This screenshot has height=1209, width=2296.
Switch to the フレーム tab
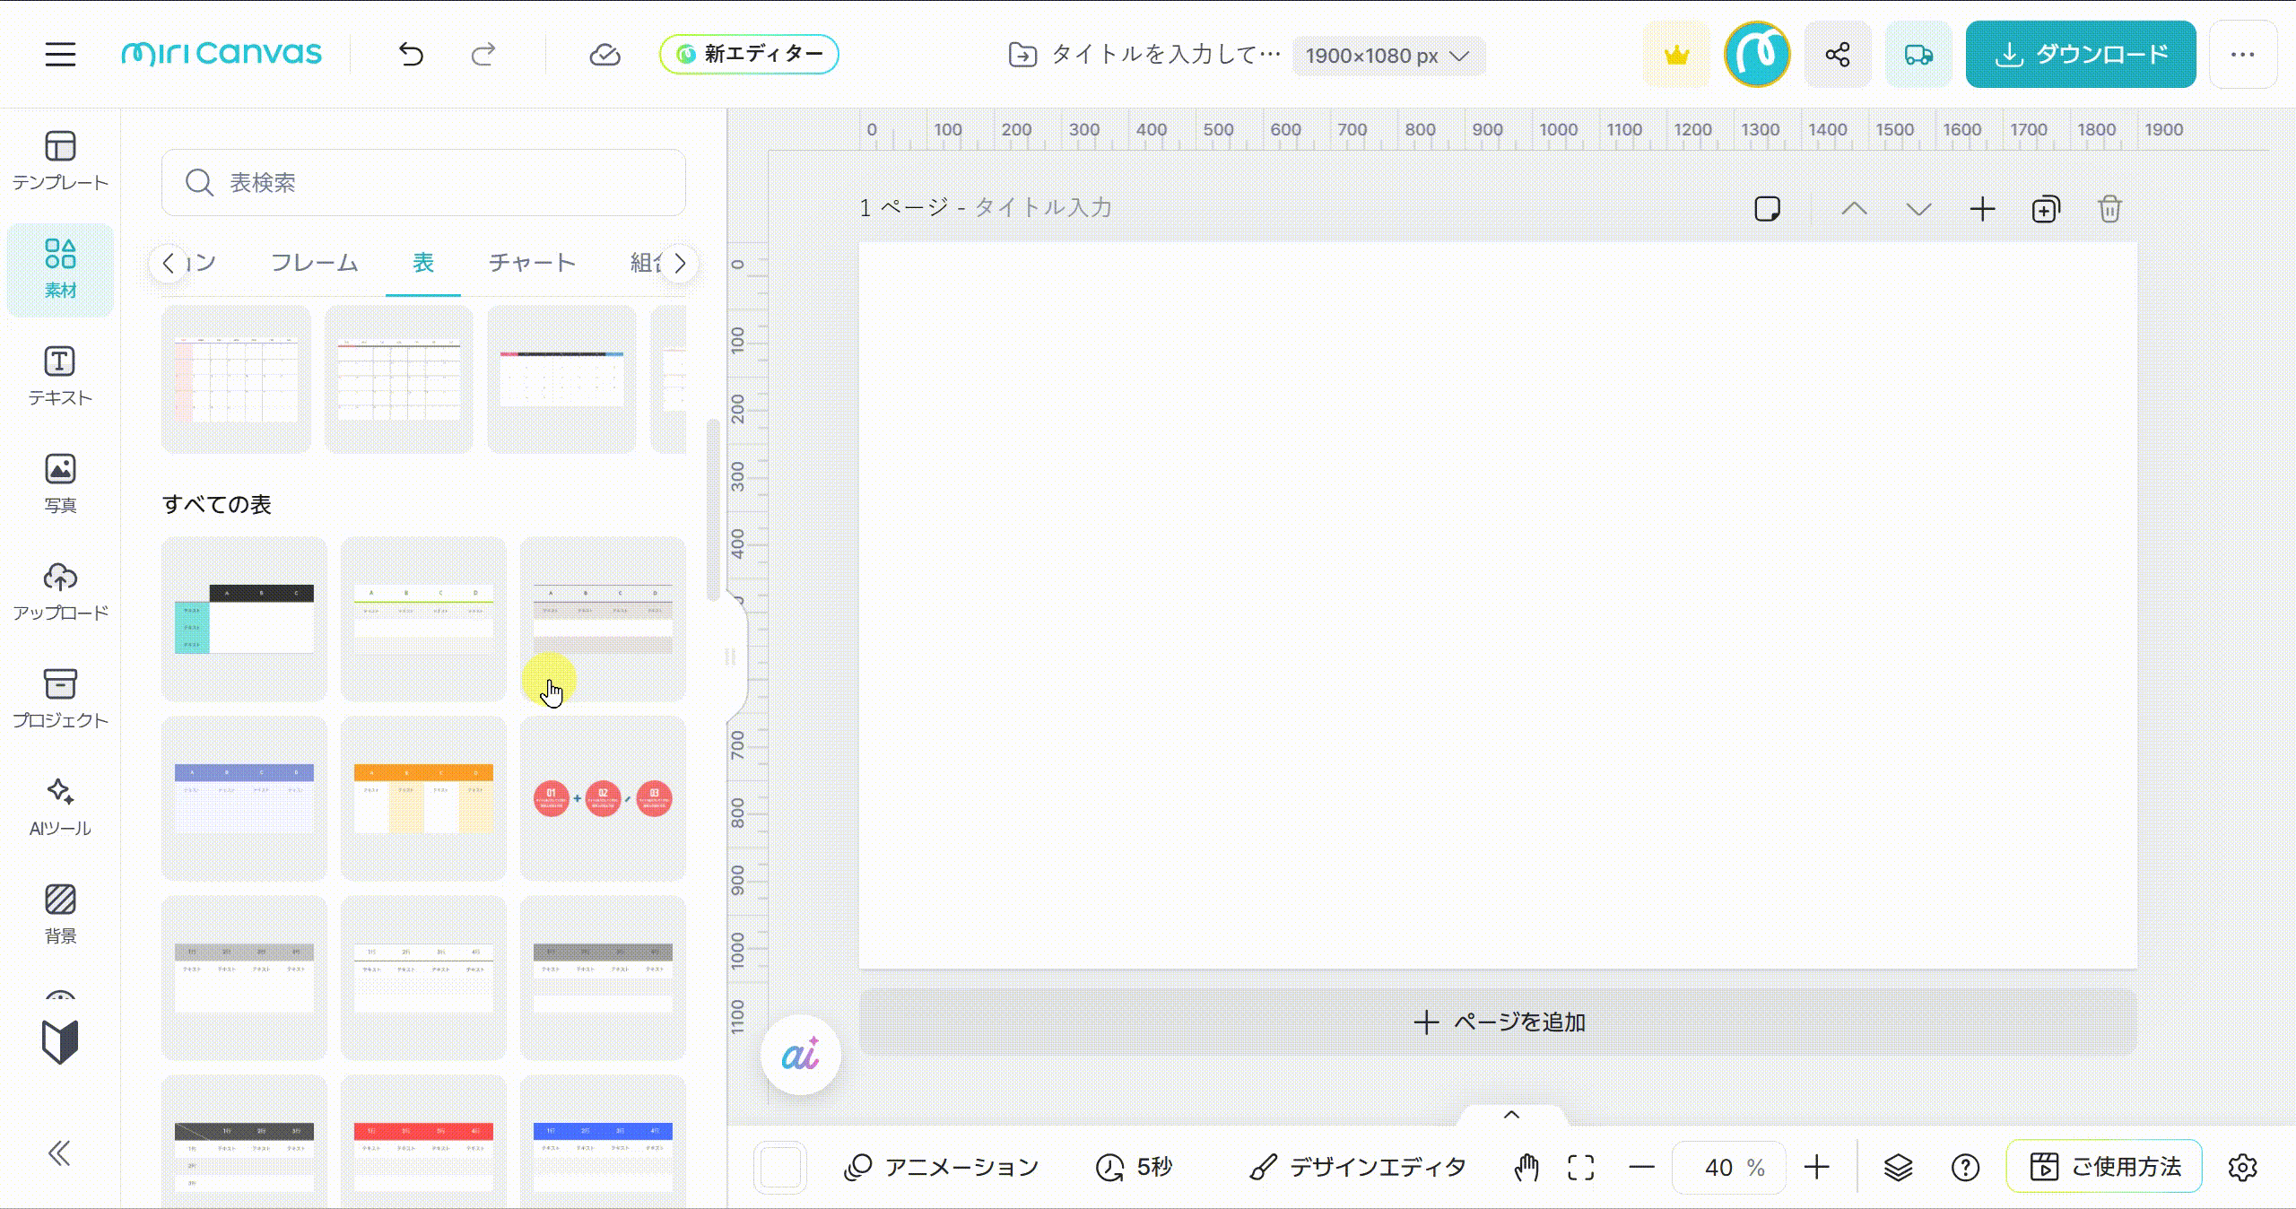(315, 263)
